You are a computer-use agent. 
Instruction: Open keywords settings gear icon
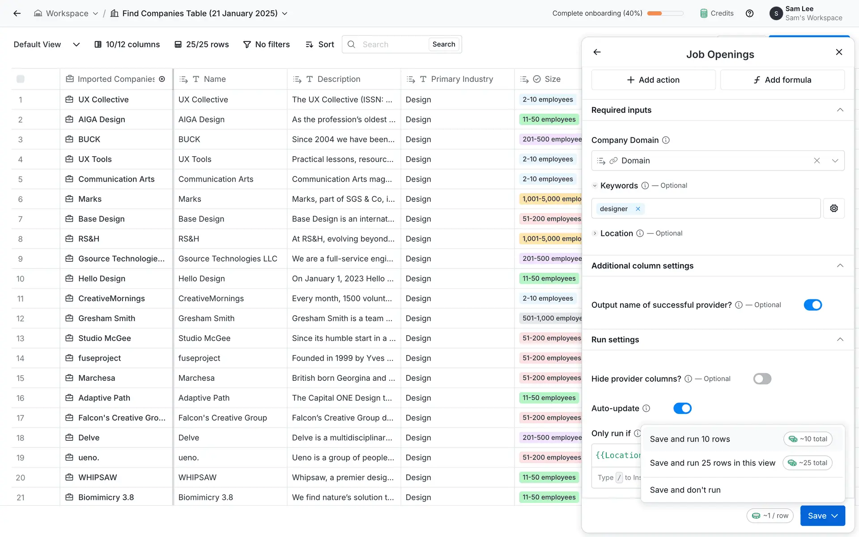(x=834, y=209)
